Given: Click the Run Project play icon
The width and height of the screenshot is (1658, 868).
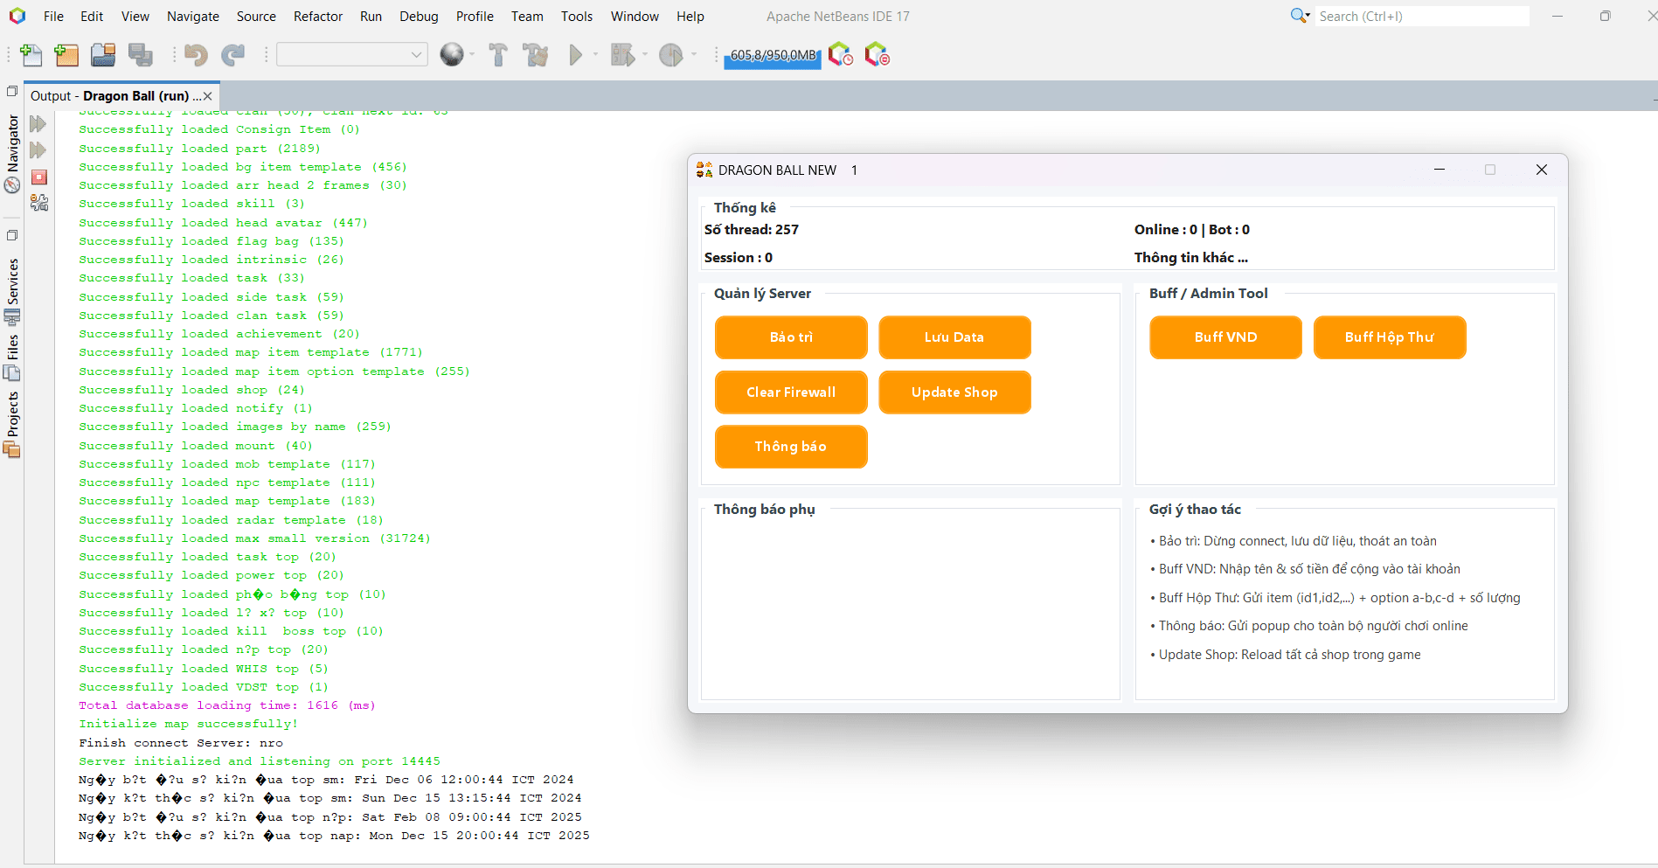Looking at the screenshot, I should click(x=575, y=55).
